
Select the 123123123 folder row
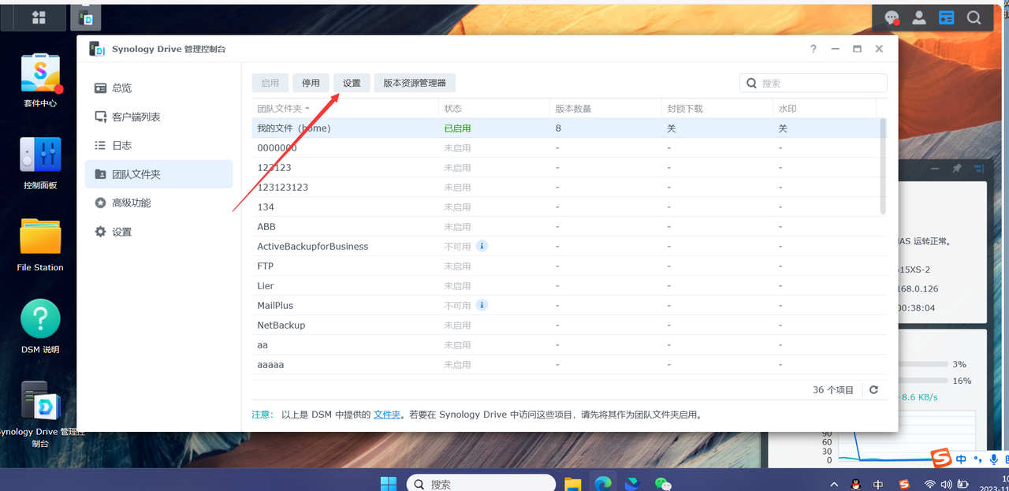[x=565, y=187]
